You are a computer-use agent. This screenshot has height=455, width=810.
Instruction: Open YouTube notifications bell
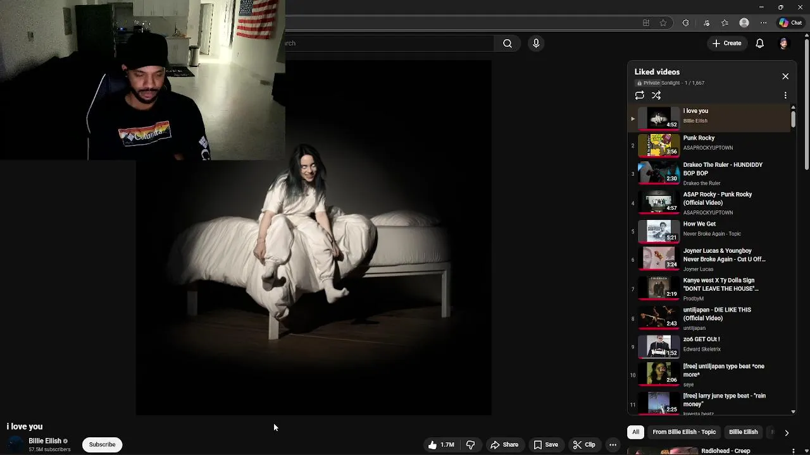[759, 43]
